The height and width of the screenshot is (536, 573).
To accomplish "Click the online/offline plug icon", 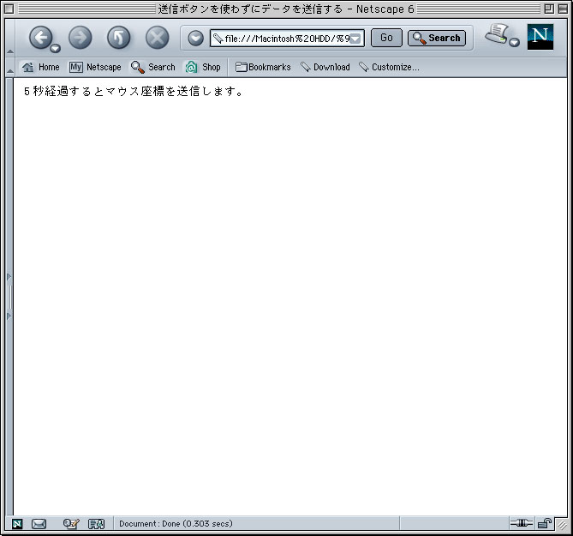I will (x=521, y=523).
